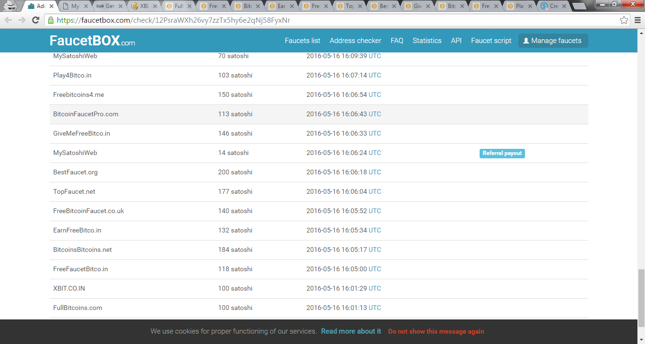Click the '2016-05-16 16:01:29' timestamp

336,288
